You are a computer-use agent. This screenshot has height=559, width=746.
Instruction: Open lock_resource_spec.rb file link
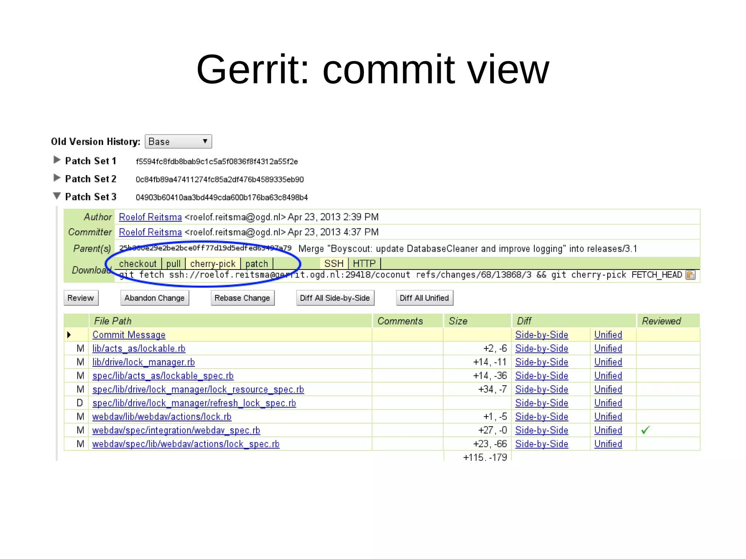pyautogui.click(x=198, y=389)
